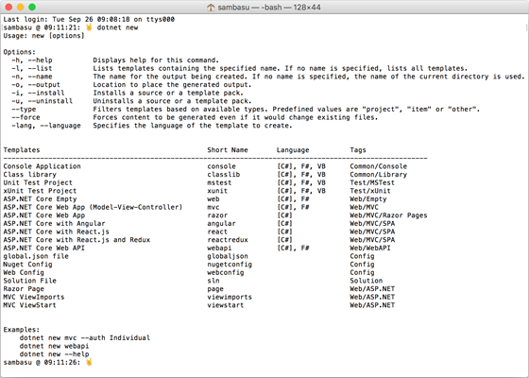Click 'MVC ViewImports' template name
This screenshot has width=529, height=378.
34,297
